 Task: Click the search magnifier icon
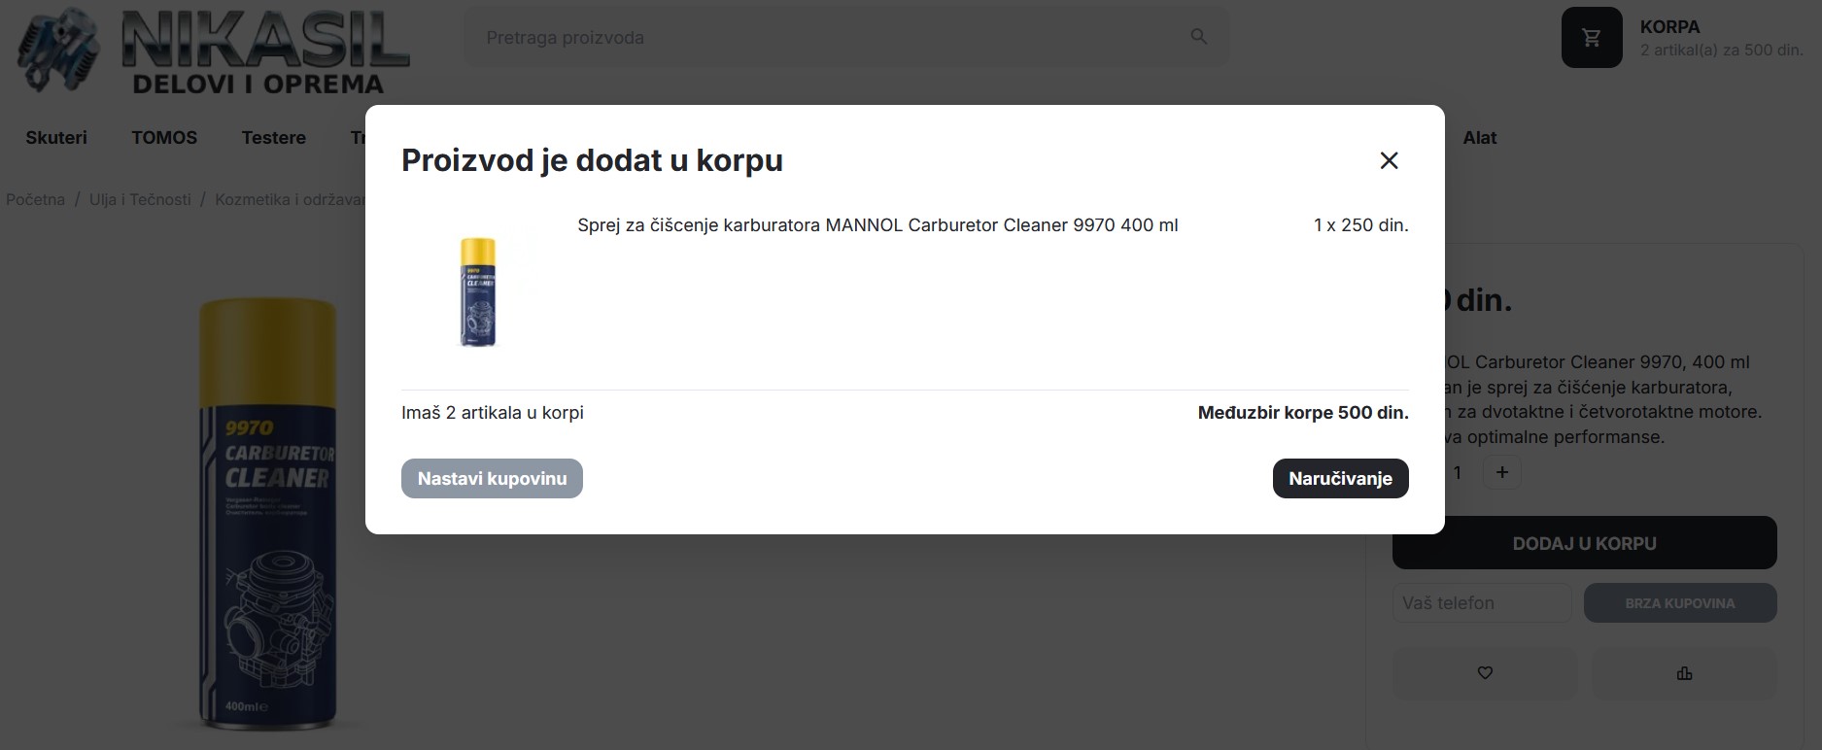(x=1198, y=37)
